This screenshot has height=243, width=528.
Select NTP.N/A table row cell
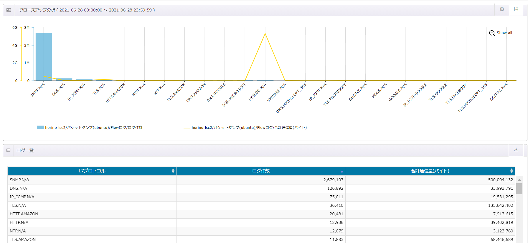tap(92, 231)
